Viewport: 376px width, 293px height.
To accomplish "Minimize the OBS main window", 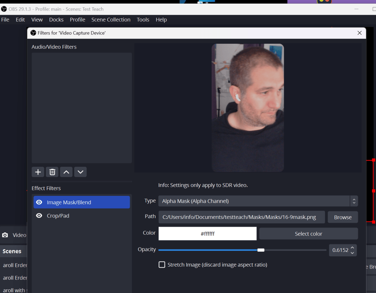I will pyautogui.click(x=356, y=9).
